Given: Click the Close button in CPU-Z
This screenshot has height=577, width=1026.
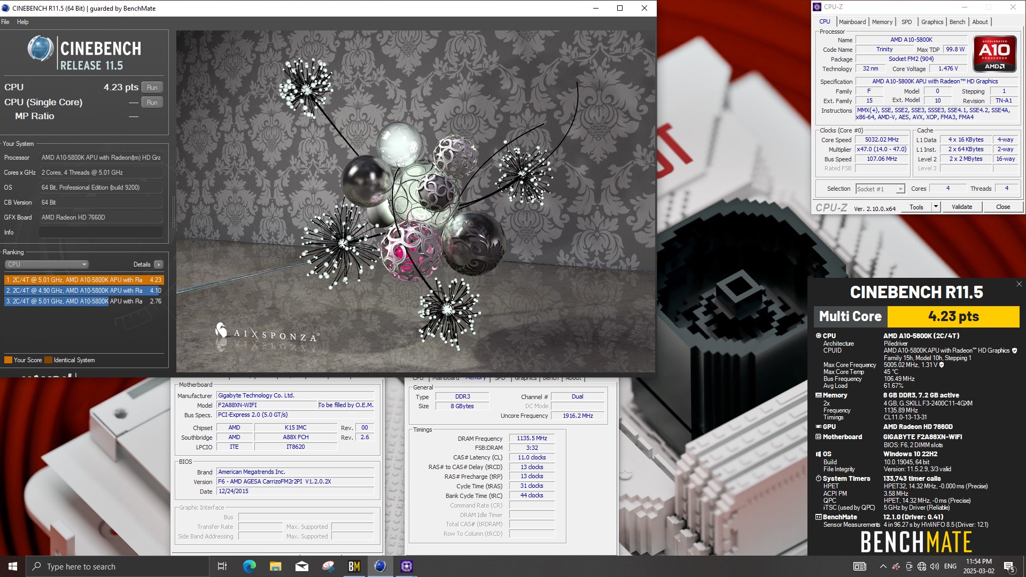Looking at the screenshot, I should click(x=1003, y=207).
